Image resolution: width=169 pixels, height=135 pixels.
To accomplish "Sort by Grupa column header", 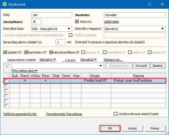I will pyautogui.click(x=94, y=76).
